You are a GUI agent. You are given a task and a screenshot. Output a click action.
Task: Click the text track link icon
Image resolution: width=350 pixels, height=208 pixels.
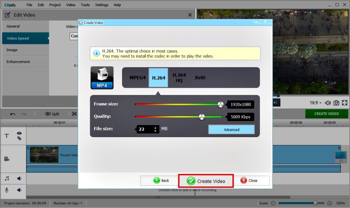pos(19,138)
